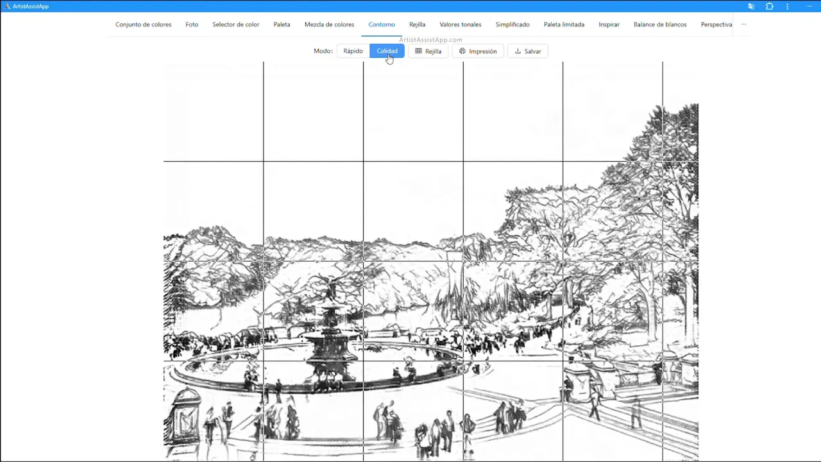The image size is (821, 462).
Task: Open the Paleta tab
Action: coord(282,24)
